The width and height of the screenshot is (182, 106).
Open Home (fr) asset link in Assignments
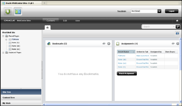coord(122,67)
